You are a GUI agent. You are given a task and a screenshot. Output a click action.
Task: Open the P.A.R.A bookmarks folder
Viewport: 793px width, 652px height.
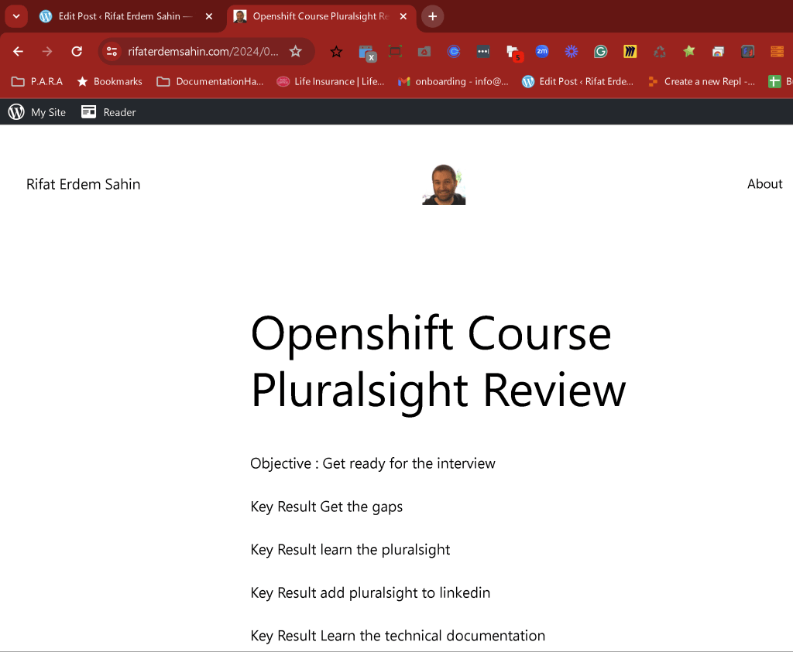click(x=37, y=81)
